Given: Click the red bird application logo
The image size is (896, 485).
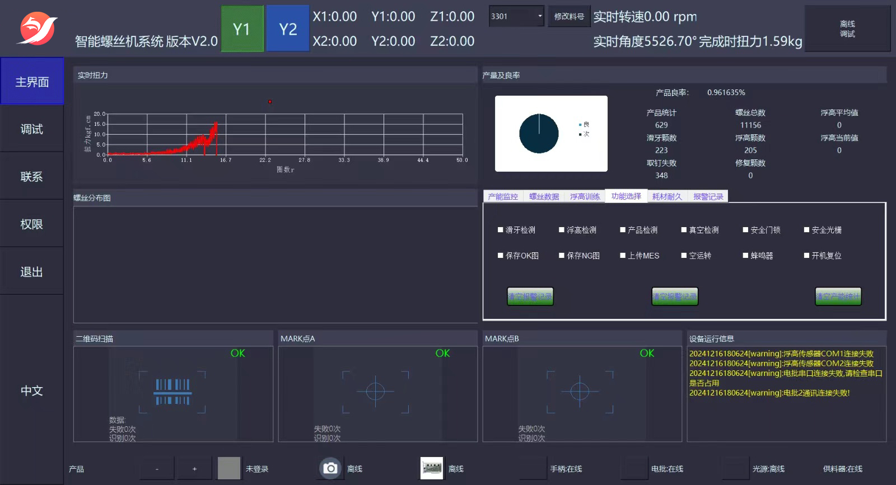Looking at the screenshot, I should (x=38, y=29).
